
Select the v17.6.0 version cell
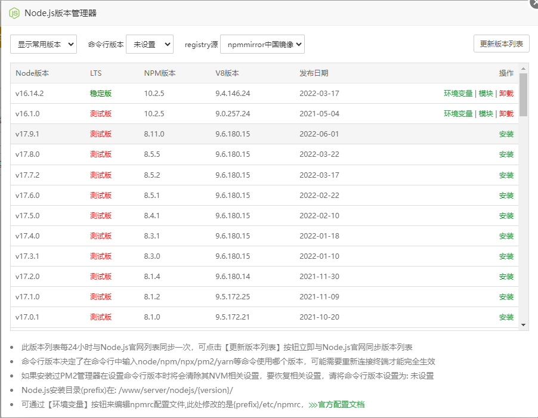[27, 196]
